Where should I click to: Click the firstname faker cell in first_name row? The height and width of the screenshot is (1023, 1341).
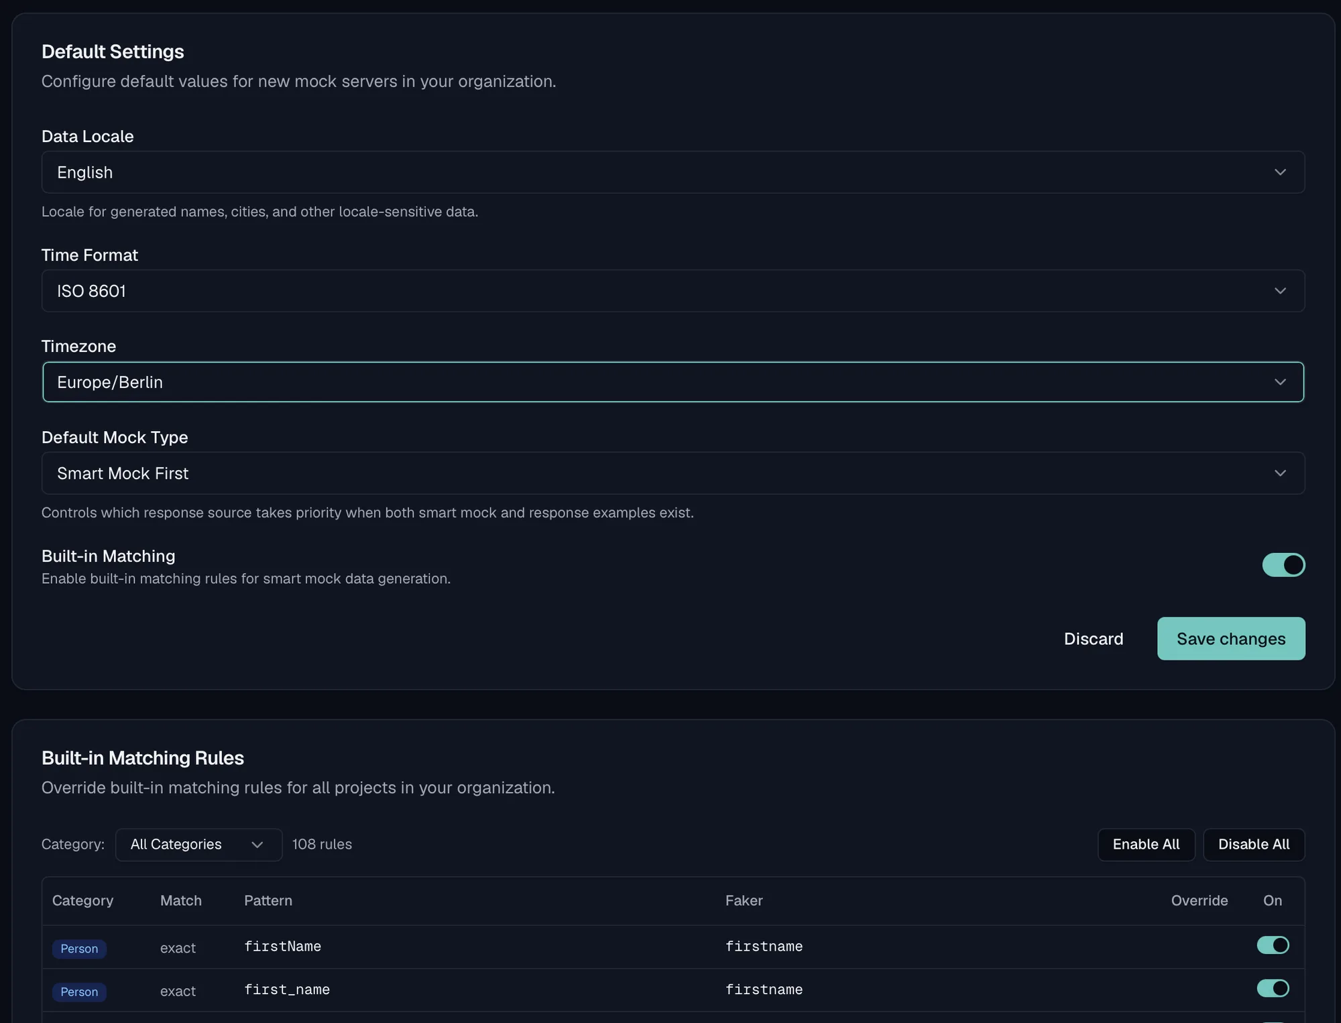[x=764, y=989]
